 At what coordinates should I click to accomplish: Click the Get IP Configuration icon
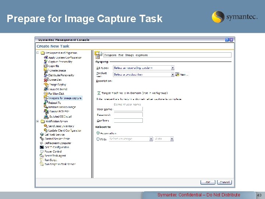(42, 147)
